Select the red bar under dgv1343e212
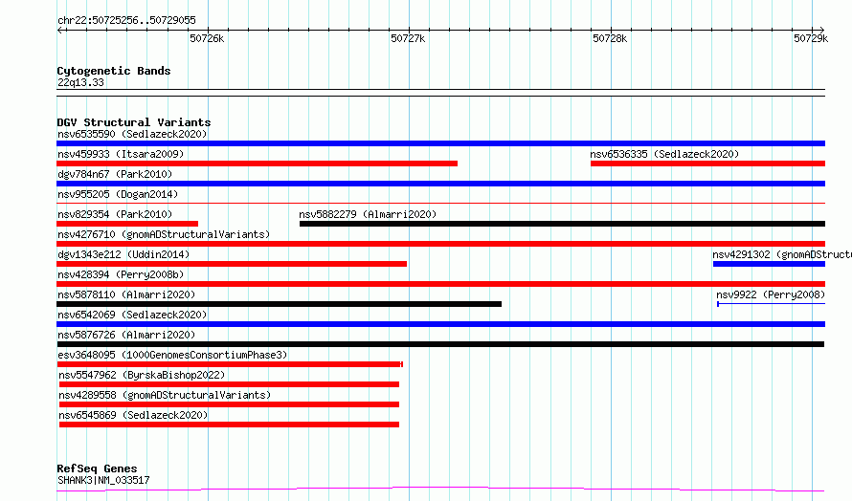Viewport: 852px width, 501px height. (232, 264)
